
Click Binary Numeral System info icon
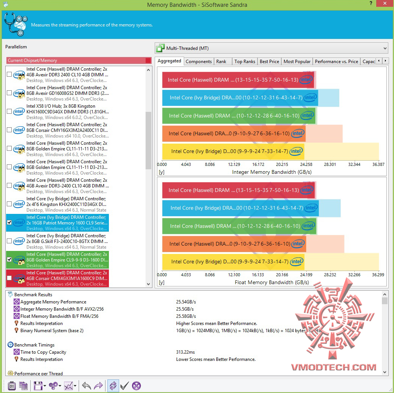[x=17, y=330]
